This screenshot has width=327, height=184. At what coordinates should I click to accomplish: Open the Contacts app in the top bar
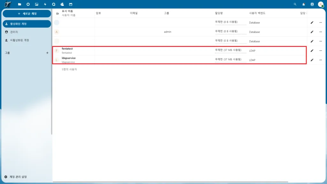(x=62, y=4)
